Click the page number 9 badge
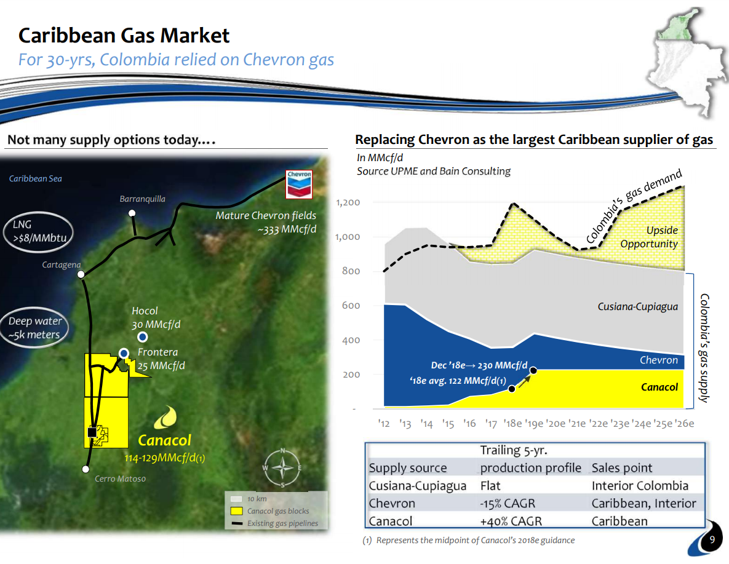Image resolution: width=729 pixels, height=564 pixels. pos(712,540)
